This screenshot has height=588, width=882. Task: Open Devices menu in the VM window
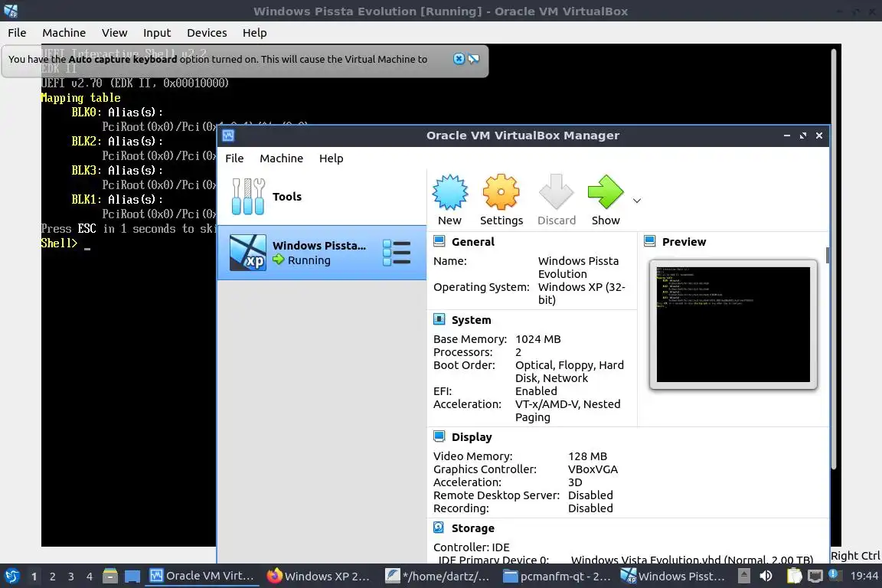[207, 33]
